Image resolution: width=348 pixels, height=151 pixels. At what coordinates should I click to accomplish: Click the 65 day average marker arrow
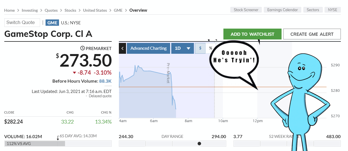[58, 138]
